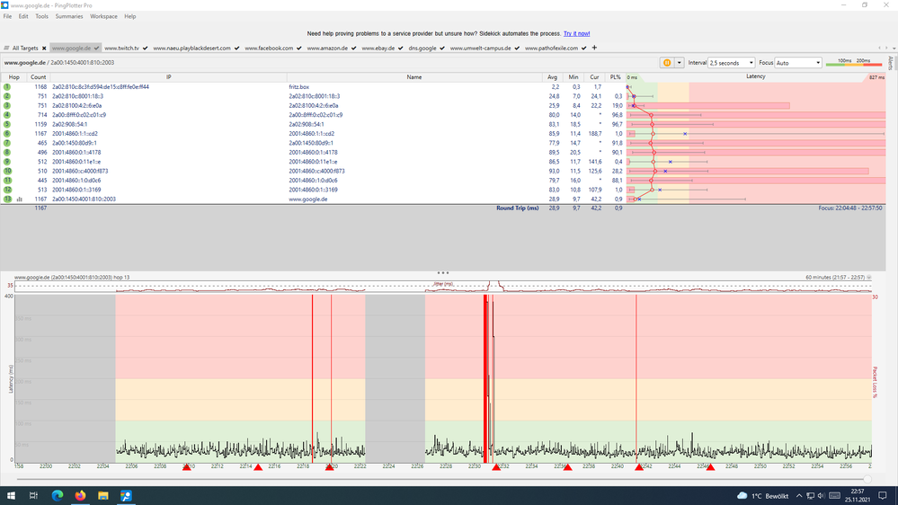The image size is (898, 505).
Task: Click the checkmark on dns.google tab
Action: point(442,49)
